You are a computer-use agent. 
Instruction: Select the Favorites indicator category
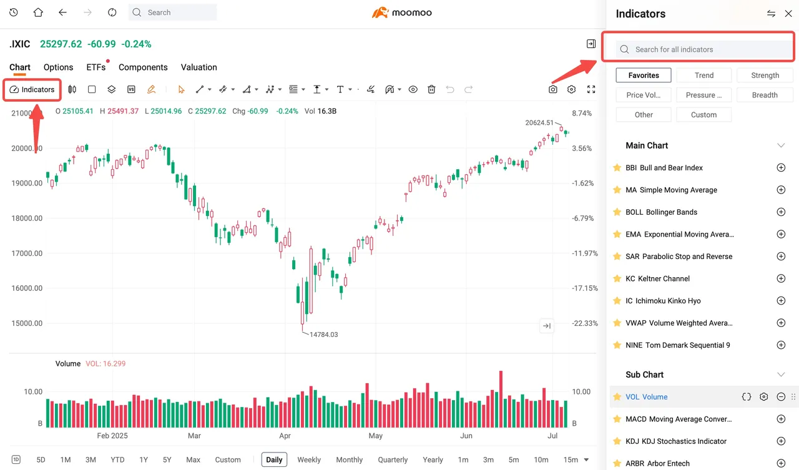[644, 76]
